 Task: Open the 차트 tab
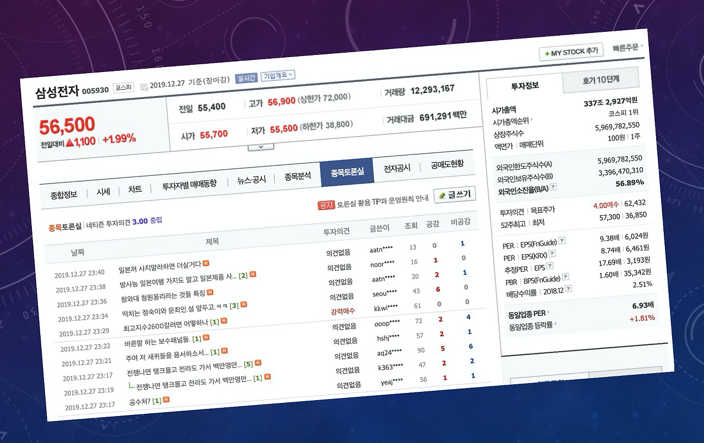pos(135,189)
